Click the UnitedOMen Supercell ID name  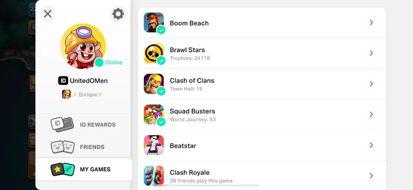(88, 81)
